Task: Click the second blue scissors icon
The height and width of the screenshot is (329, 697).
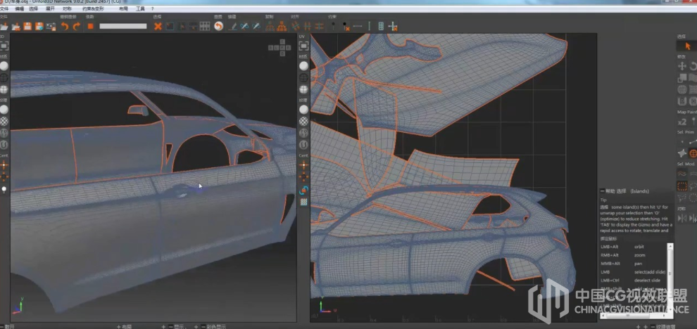Action: (256, 27)
